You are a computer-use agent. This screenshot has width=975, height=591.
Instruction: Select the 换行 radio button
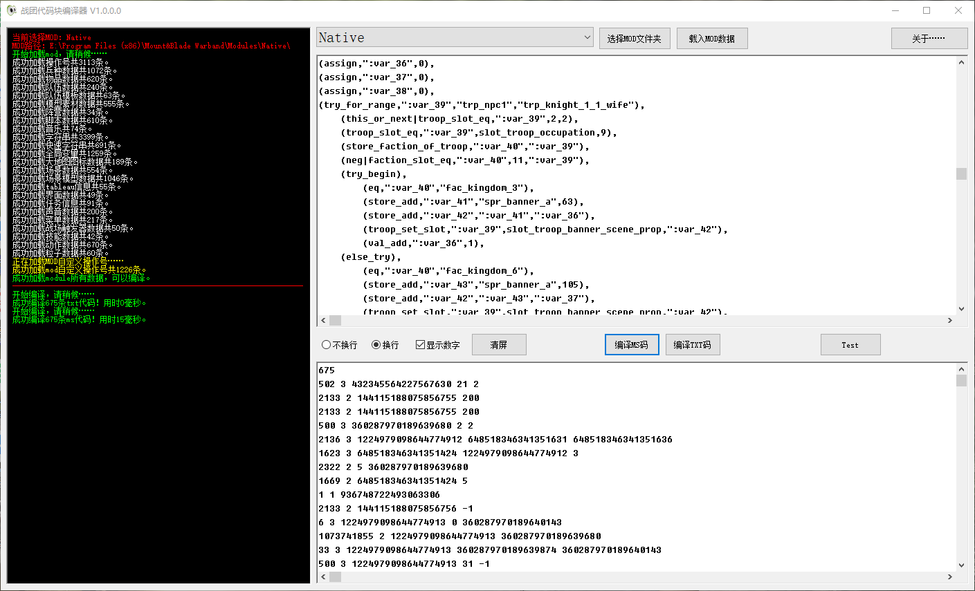pos(385,345)
